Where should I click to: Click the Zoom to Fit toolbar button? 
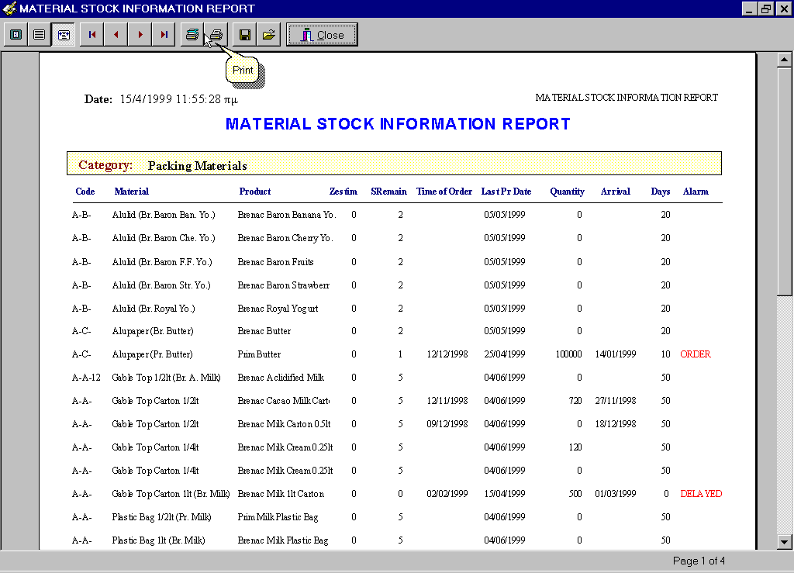[15, 35]
